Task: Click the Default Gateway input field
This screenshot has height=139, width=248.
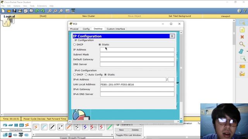Action: (x=137, y=59)
